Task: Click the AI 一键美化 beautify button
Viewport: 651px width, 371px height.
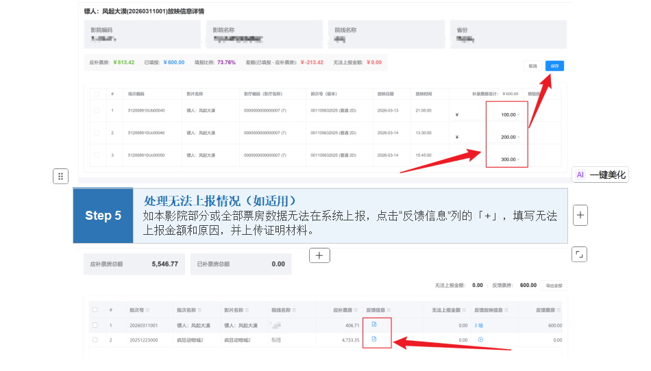Action: pos(600,175)
